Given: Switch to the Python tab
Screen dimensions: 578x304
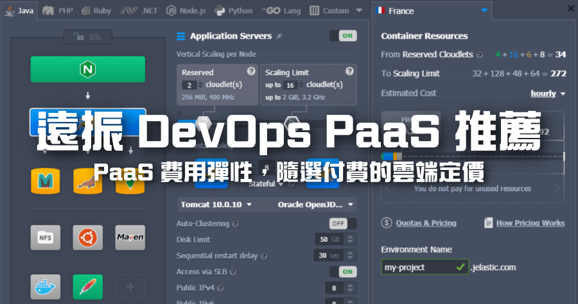Looking at the screenshot, I should click(234, 11).
